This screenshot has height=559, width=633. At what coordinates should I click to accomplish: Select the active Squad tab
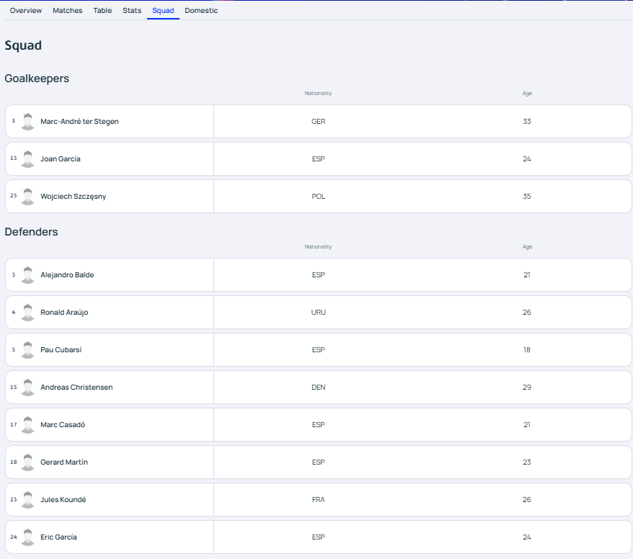tap(163, 11)
